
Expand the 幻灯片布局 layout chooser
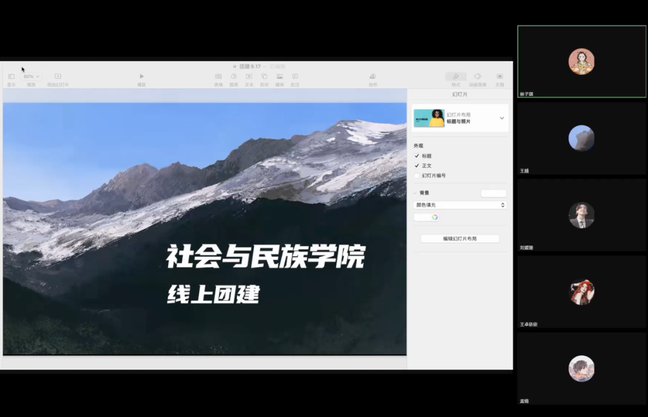502,118
